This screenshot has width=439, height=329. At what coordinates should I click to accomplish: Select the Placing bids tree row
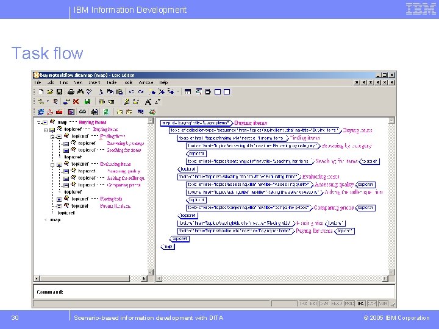(x=89, y=199)
